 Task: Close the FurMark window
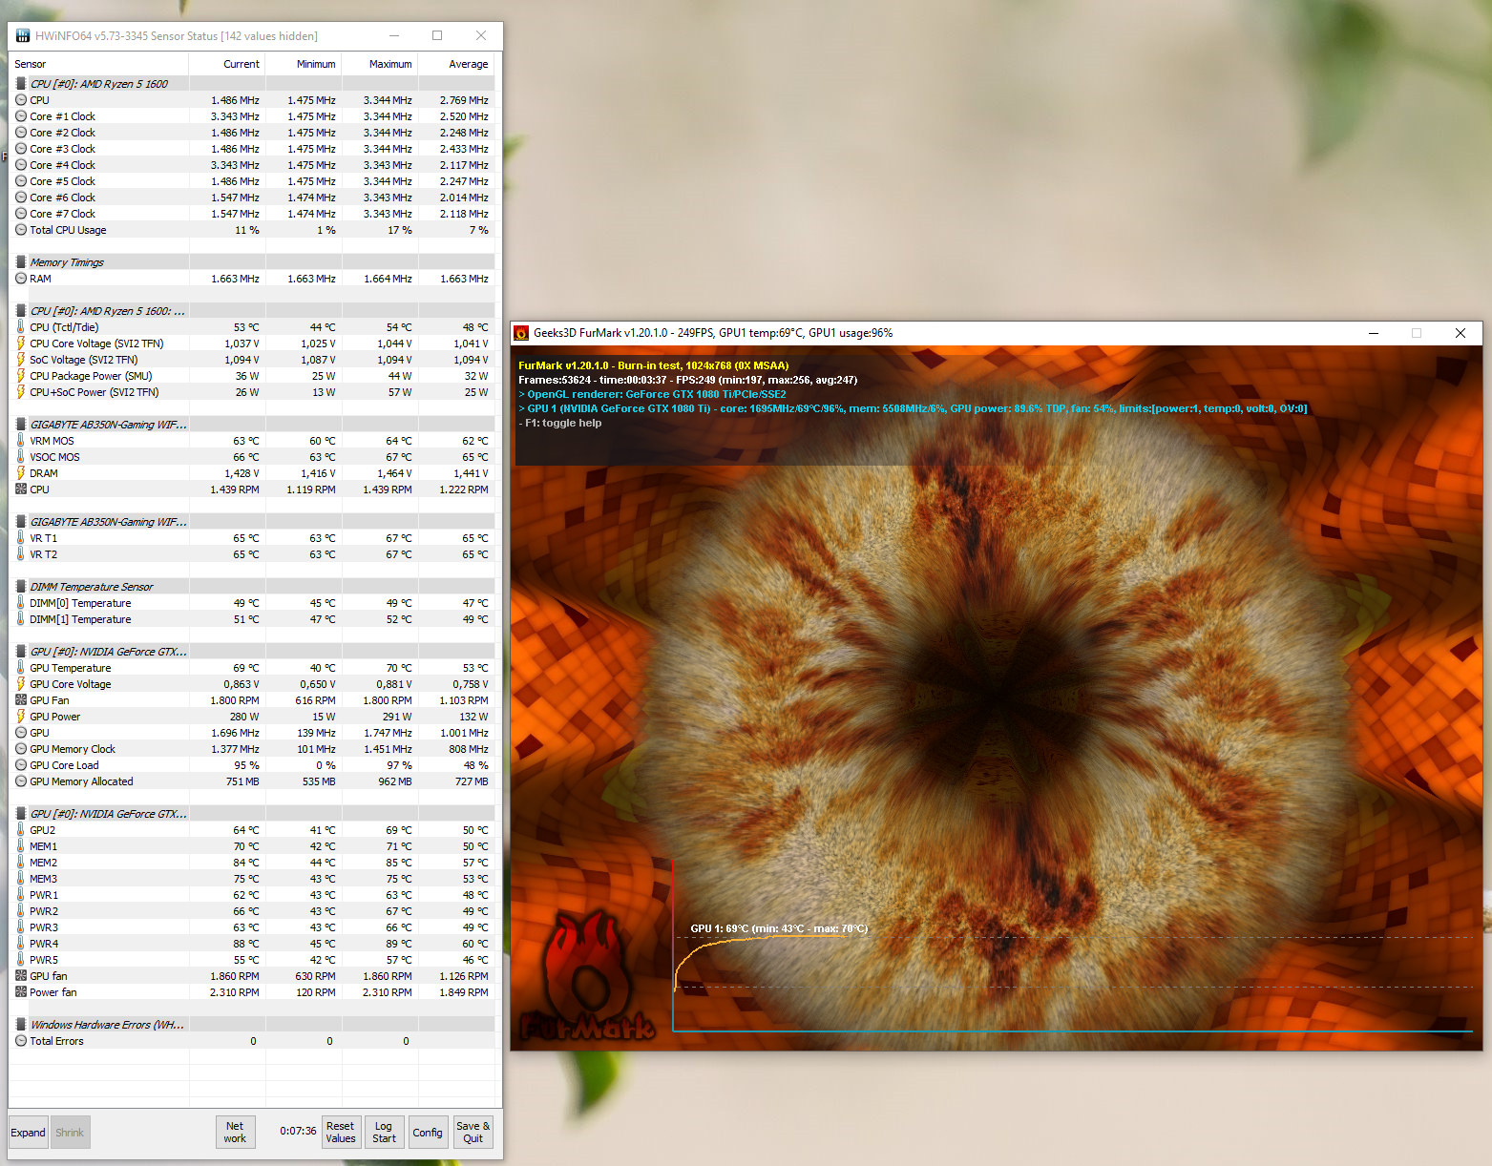(1460, 333)
